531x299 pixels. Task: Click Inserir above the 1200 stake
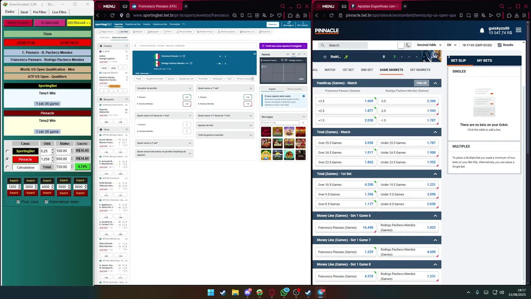point(14,181)
